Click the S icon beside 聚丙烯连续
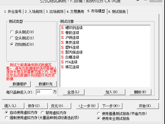165x124 pixels. point(63,52)
